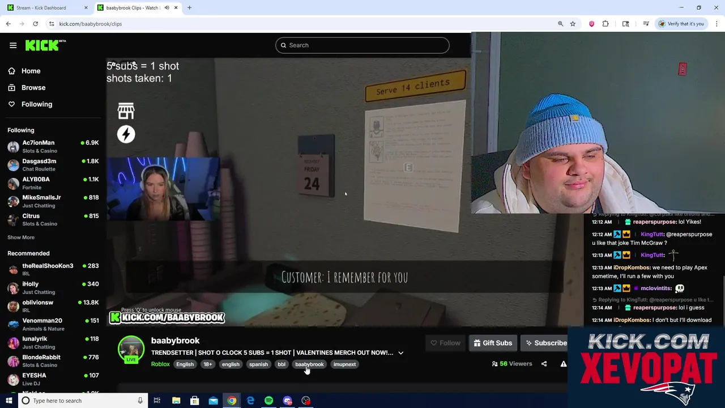Open Task View on the taskbar
This screenshot has height=408, width=725.
(x=157, y=401)
